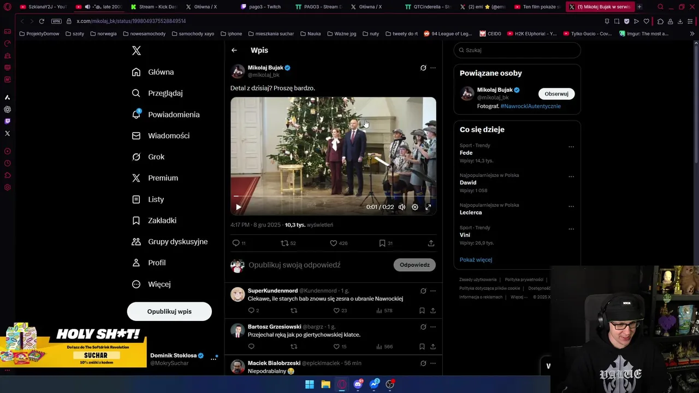Open more options for the Fede trend

pyautogui.click(x=571, y=147)
